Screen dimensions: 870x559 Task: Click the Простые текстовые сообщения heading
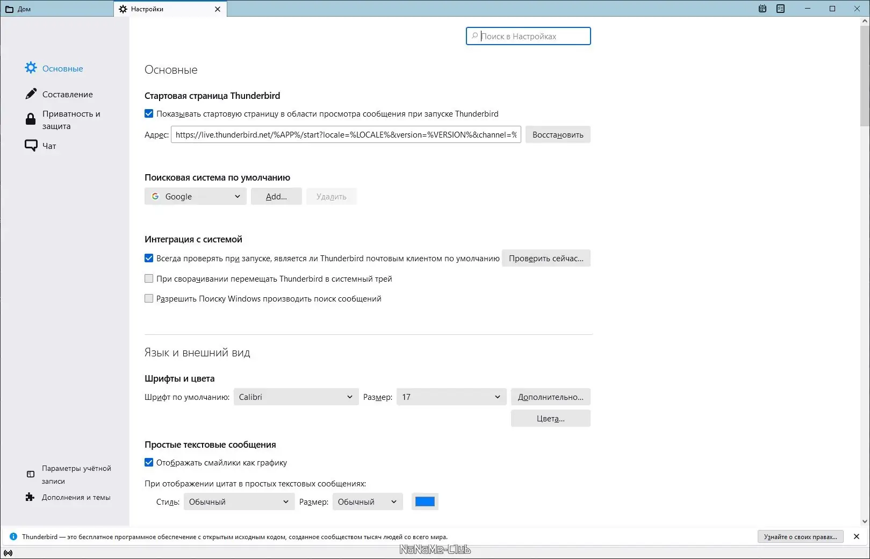[x=210, y=445]
